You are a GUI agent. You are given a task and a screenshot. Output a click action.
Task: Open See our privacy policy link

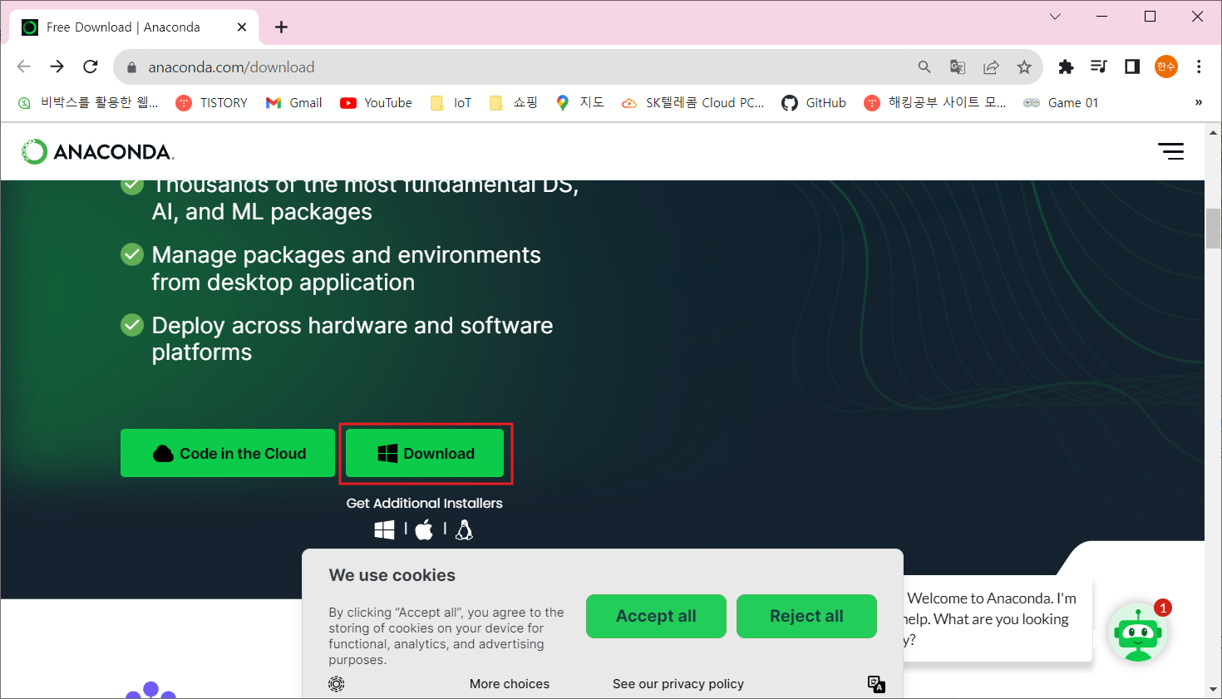tap(678, 683)
